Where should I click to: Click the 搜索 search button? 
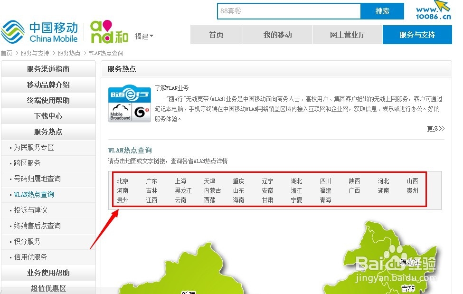point(382,11)
